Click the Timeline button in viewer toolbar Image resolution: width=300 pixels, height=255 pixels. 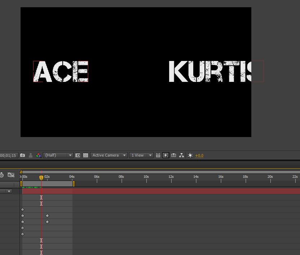pos(173,155)
